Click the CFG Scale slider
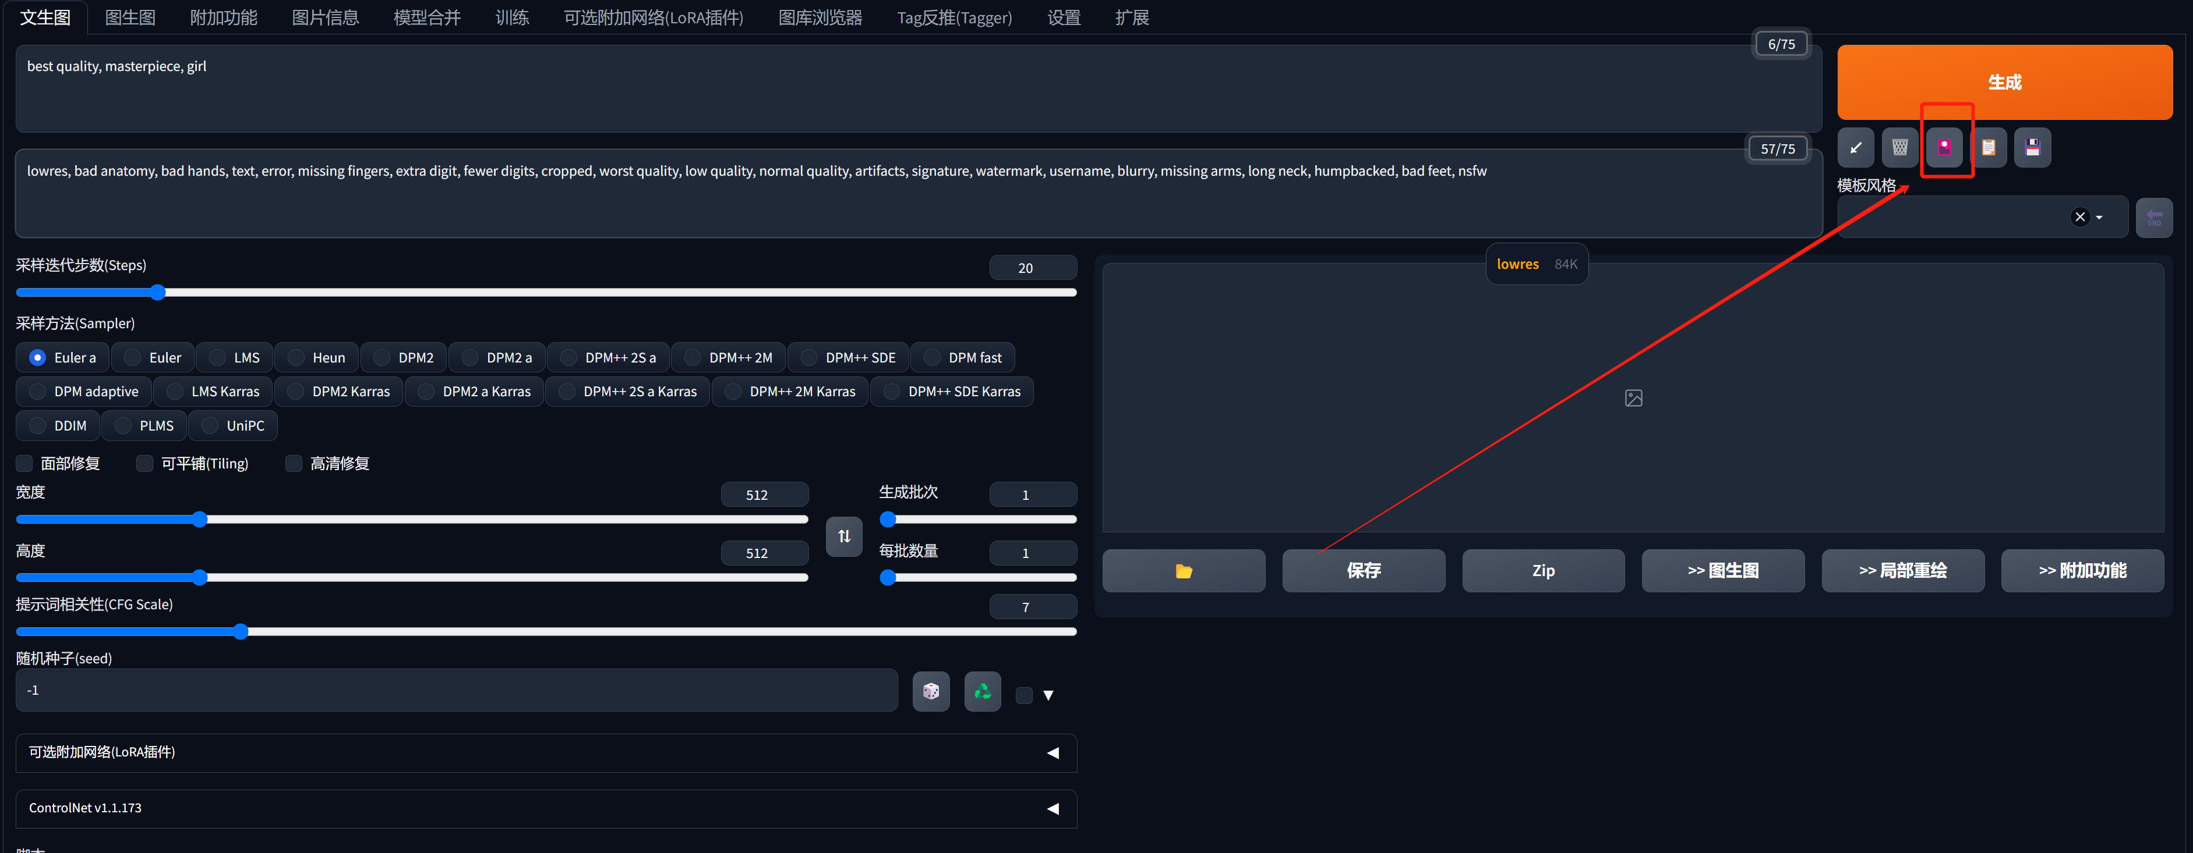 tap(546, 631)
